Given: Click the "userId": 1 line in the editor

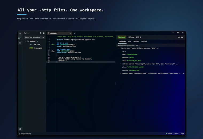Looking at the screenshot, I should [x=63, y=60].
